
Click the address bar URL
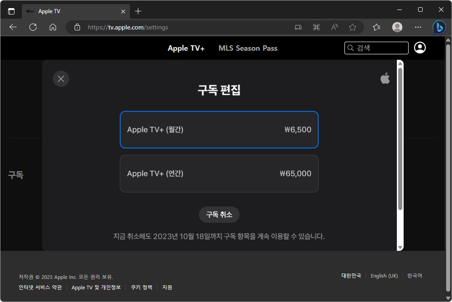pos(128,27)
